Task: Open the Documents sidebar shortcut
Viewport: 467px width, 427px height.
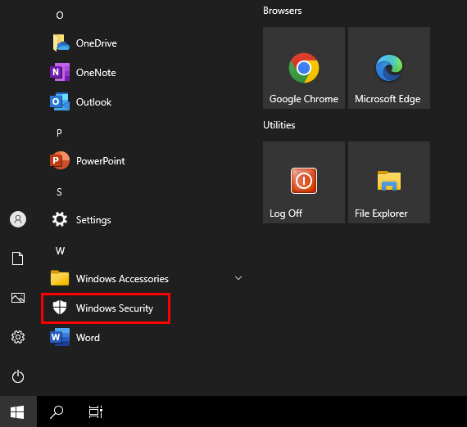Action: click(x=17, y=258)
